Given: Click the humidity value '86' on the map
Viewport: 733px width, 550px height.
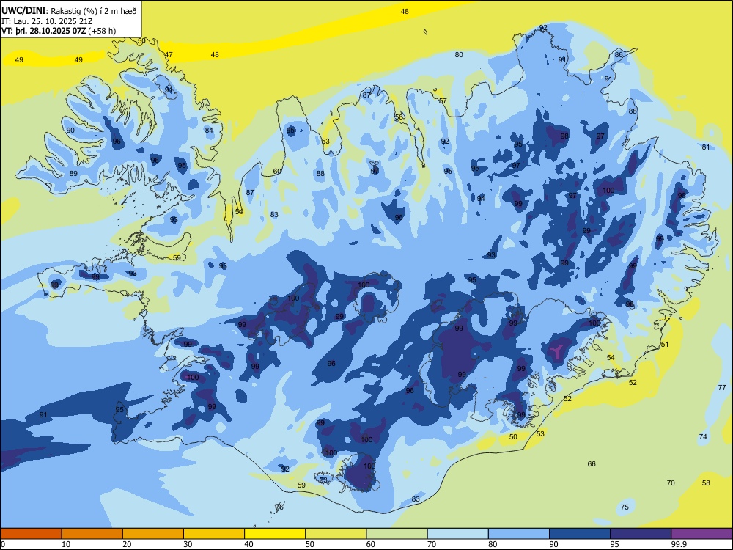Looking at the screenshot, I should click(619, 55).
